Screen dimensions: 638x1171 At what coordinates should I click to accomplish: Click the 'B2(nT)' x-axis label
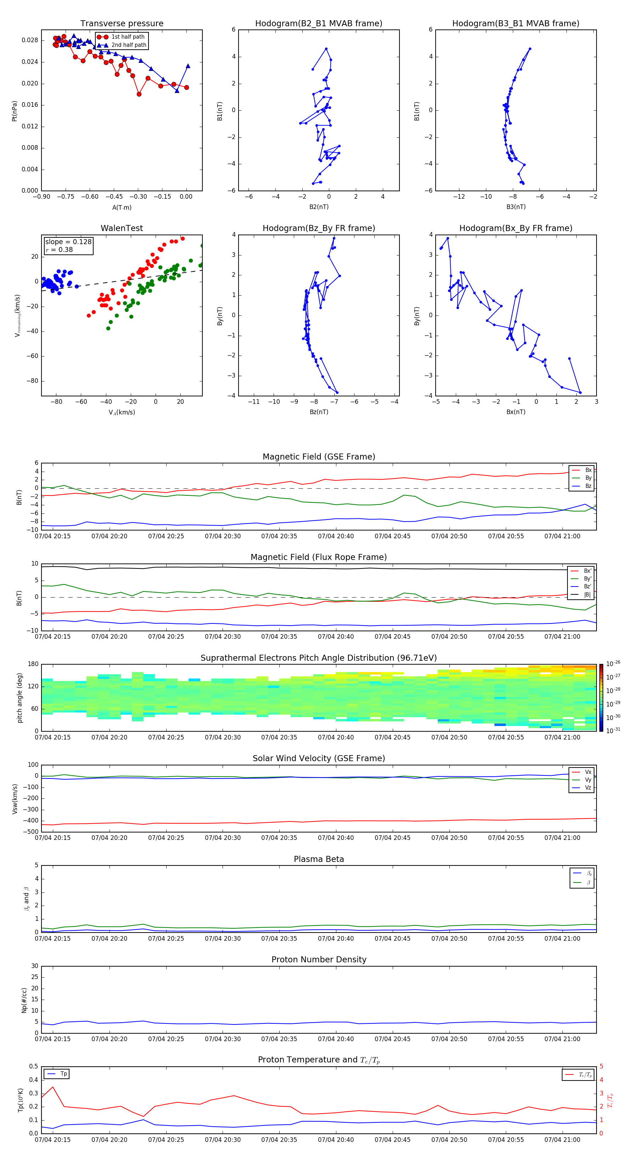coord(319,207)
